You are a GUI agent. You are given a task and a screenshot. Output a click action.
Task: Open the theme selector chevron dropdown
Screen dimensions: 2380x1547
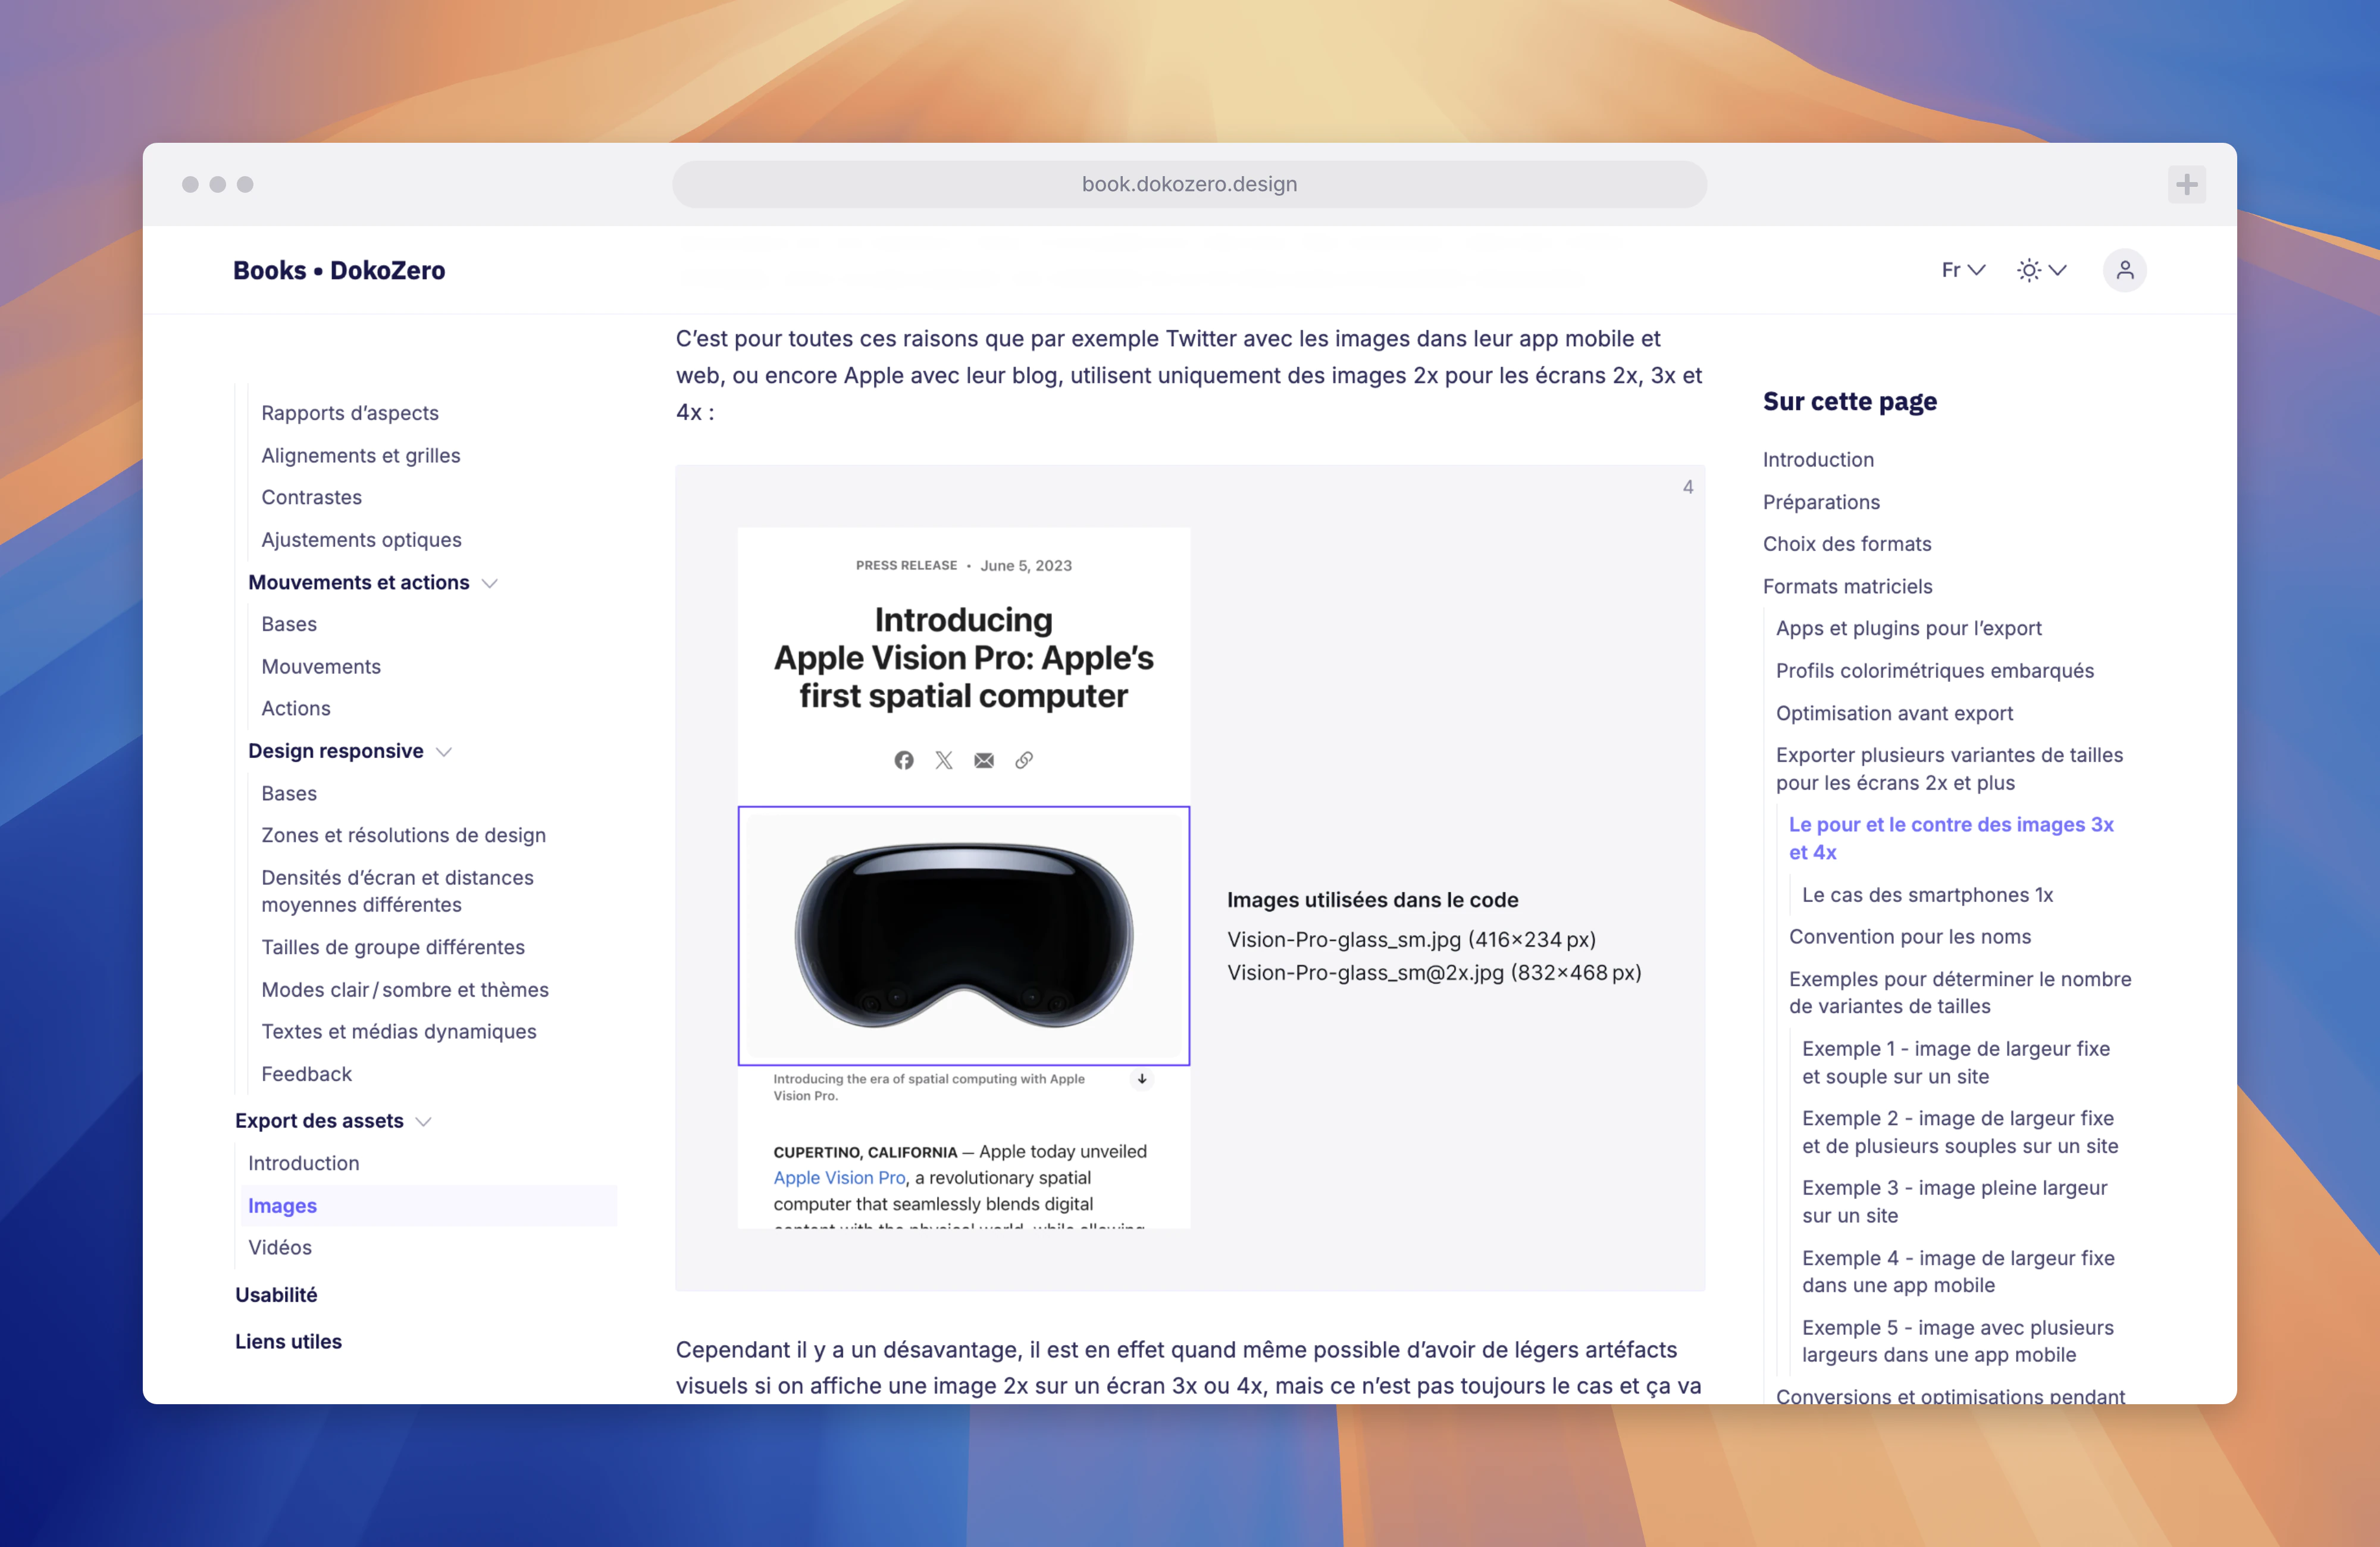(2058, 270)
